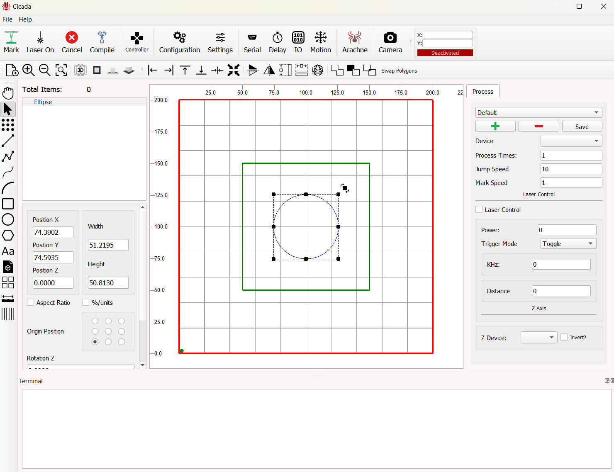Screen dimensions: 614x472
Task: Enable the Aspect Ratio checkbox
Action: [x=30, y=302]
